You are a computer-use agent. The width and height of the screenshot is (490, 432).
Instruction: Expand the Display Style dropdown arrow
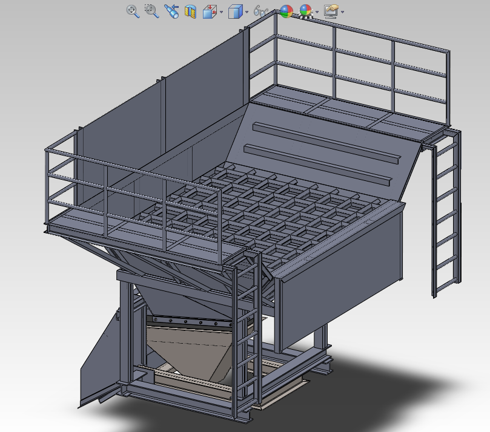pyautogui.click(x=247, y=12)
